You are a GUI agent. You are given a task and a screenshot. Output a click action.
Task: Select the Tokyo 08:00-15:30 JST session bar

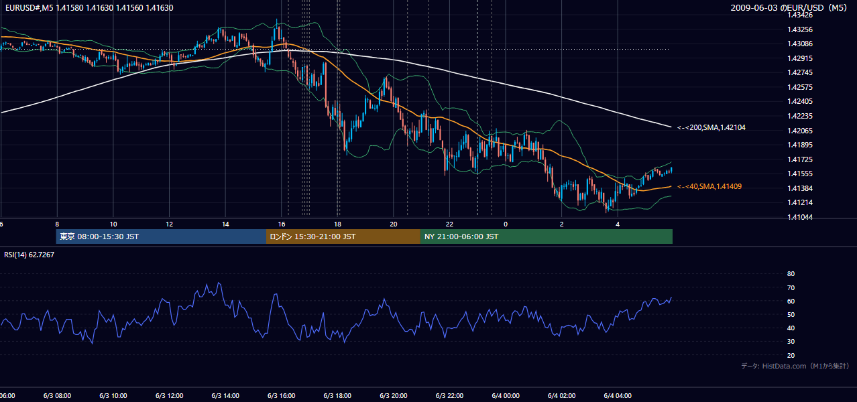pyautogui.click(x=161, y=237)
